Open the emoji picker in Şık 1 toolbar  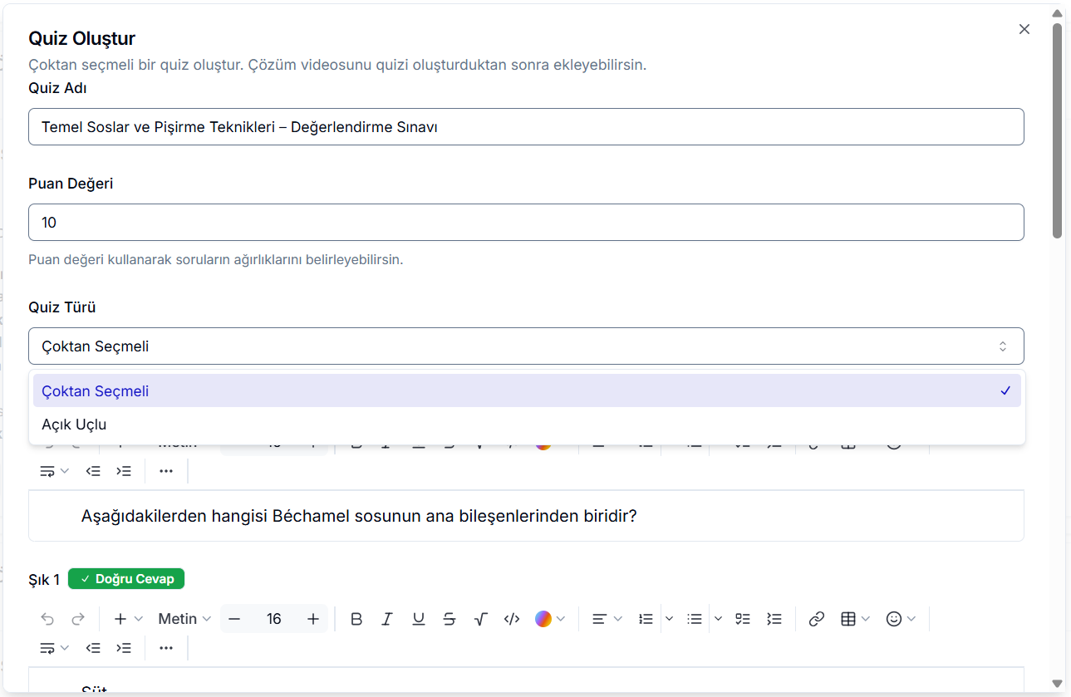click(x=901, y=619)
